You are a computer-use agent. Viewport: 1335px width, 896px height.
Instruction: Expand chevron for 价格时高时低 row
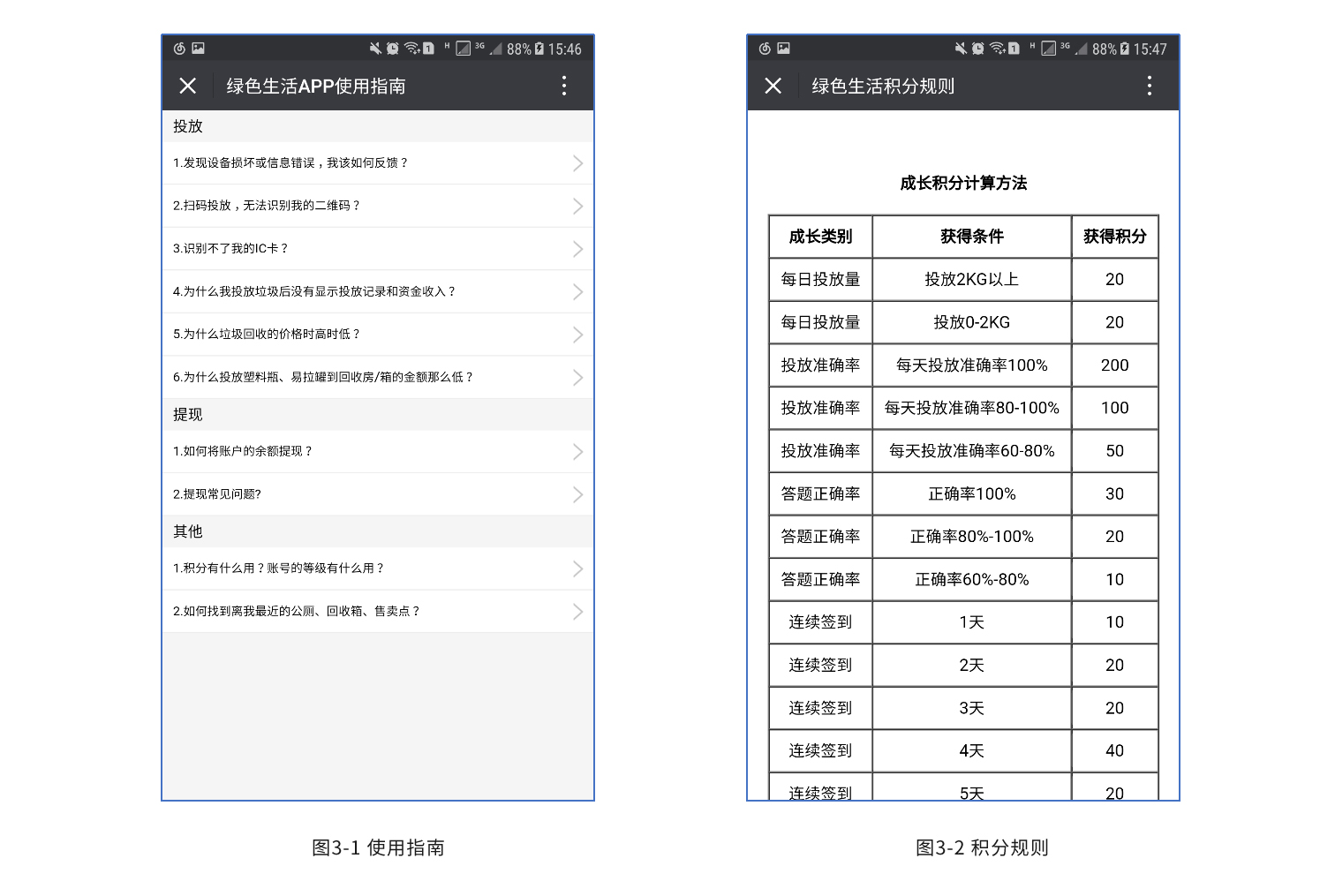[x=577, y=335]
